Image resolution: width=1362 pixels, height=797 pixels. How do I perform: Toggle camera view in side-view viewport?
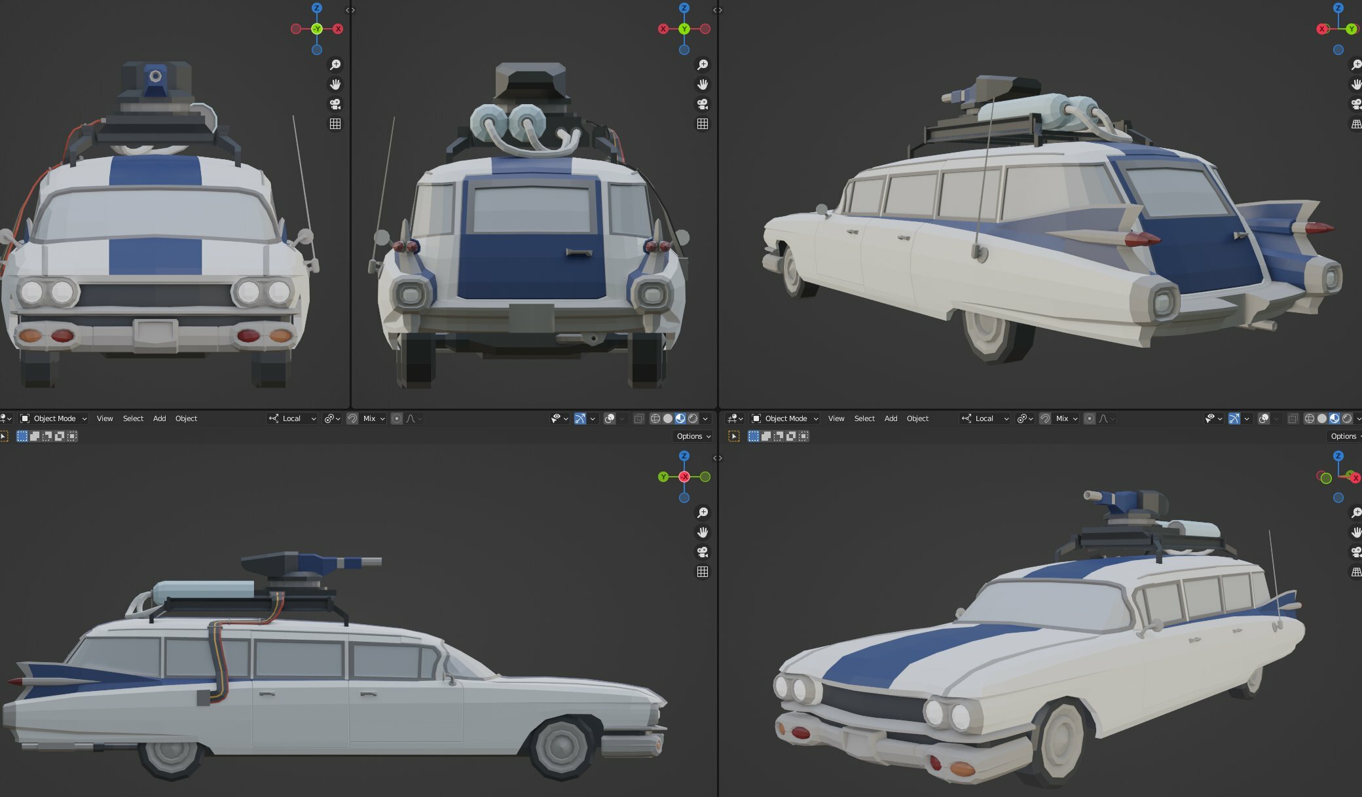(x=703, y=552)
